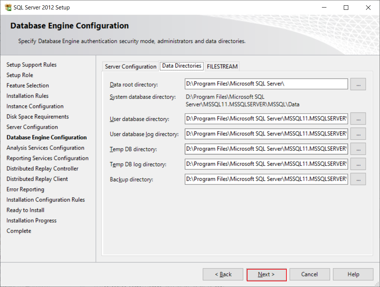380x287 pixels.
Task: Browse for Backup directory
Action: [x=358, y=179]
